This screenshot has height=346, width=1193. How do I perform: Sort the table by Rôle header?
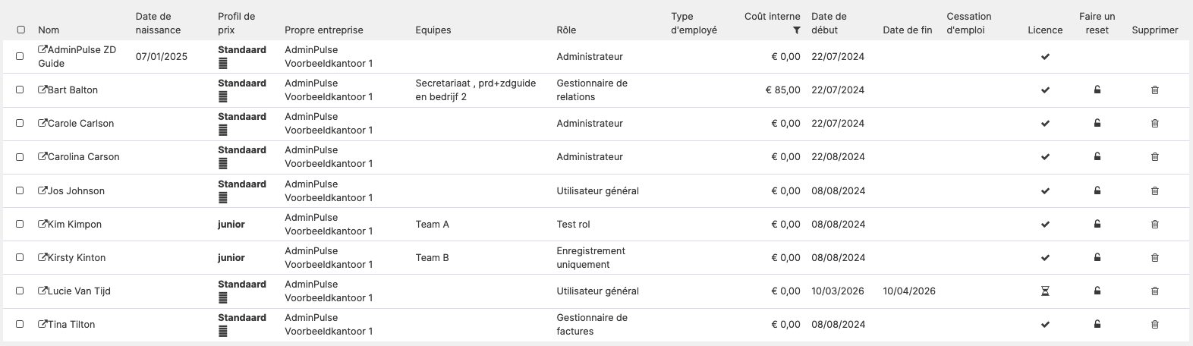tap(566, 30)
